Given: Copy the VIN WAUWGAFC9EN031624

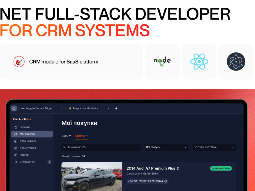Looking at the screenshot, I should [x=165, y=181].
